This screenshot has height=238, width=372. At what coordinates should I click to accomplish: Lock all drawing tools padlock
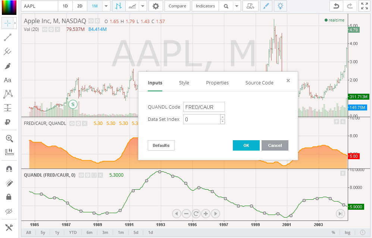click(9, 197)
